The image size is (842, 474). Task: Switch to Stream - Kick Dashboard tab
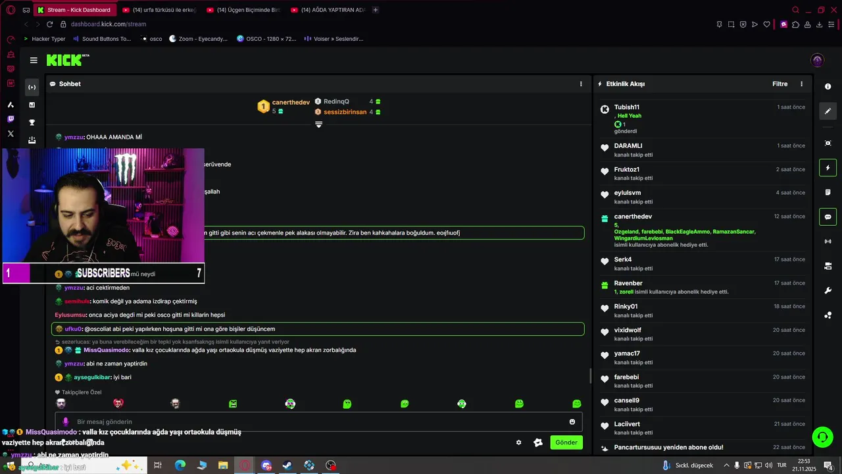click(x=74, y=10)
